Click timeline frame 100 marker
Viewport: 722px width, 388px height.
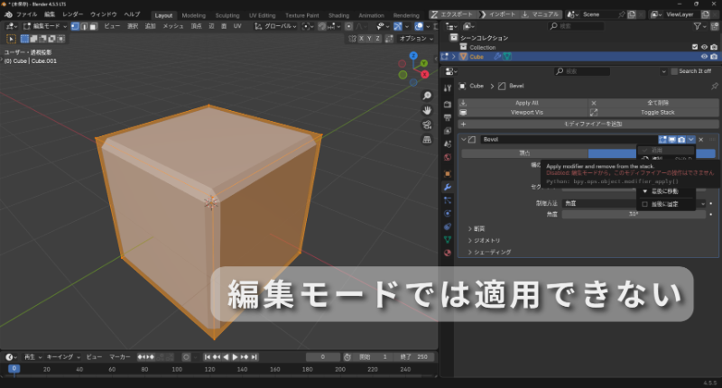(177, 369)
